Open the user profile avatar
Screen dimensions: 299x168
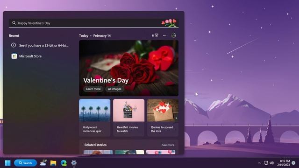174,35
